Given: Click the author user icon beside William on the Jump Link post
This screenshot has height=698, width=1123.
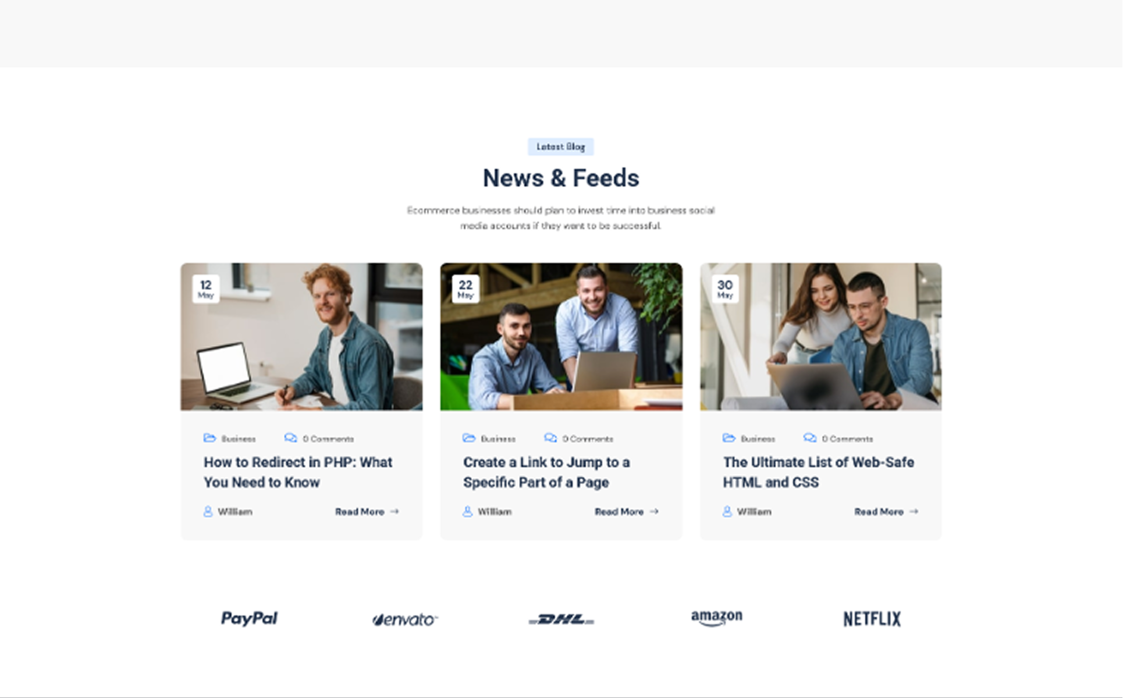Looking at the screenshot, I should tap(467, 512).
